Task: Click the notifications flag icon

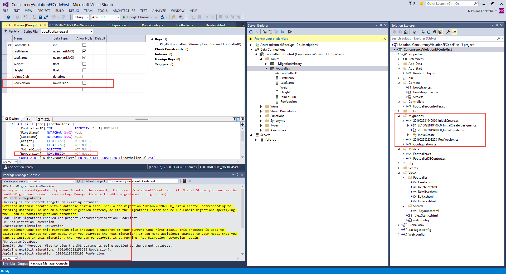Action: (x=411, y=3)
